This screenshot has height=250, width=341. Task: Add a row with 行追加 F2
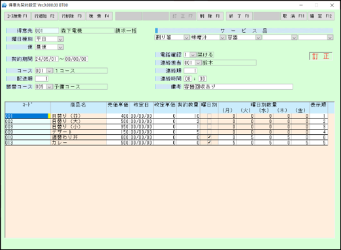click(x=44, y=16)
